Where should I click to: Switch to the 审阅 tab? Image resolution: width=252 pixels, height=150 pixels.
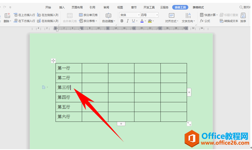point(106,7)
